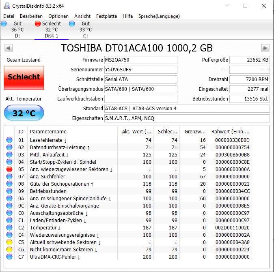The height and width of the screenshot is (272, 274).
Task: Click the blue status dot for Ausschaltungsabbrüche
Action: pos(9,213)
